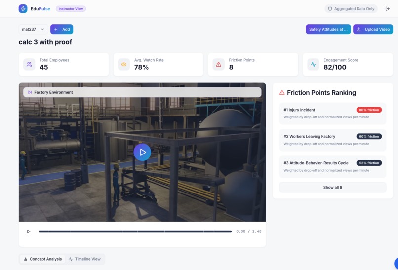Click the Friction Points warning triangle icon
Screen dimensions: 398x270
click(x=219, y=65)
